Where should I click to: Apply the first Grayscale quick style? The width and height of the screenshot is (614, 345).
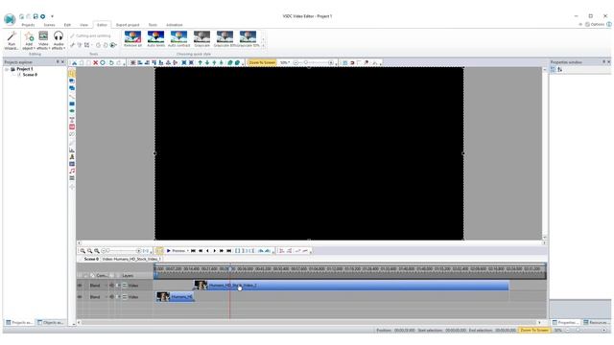pos(202,39)
